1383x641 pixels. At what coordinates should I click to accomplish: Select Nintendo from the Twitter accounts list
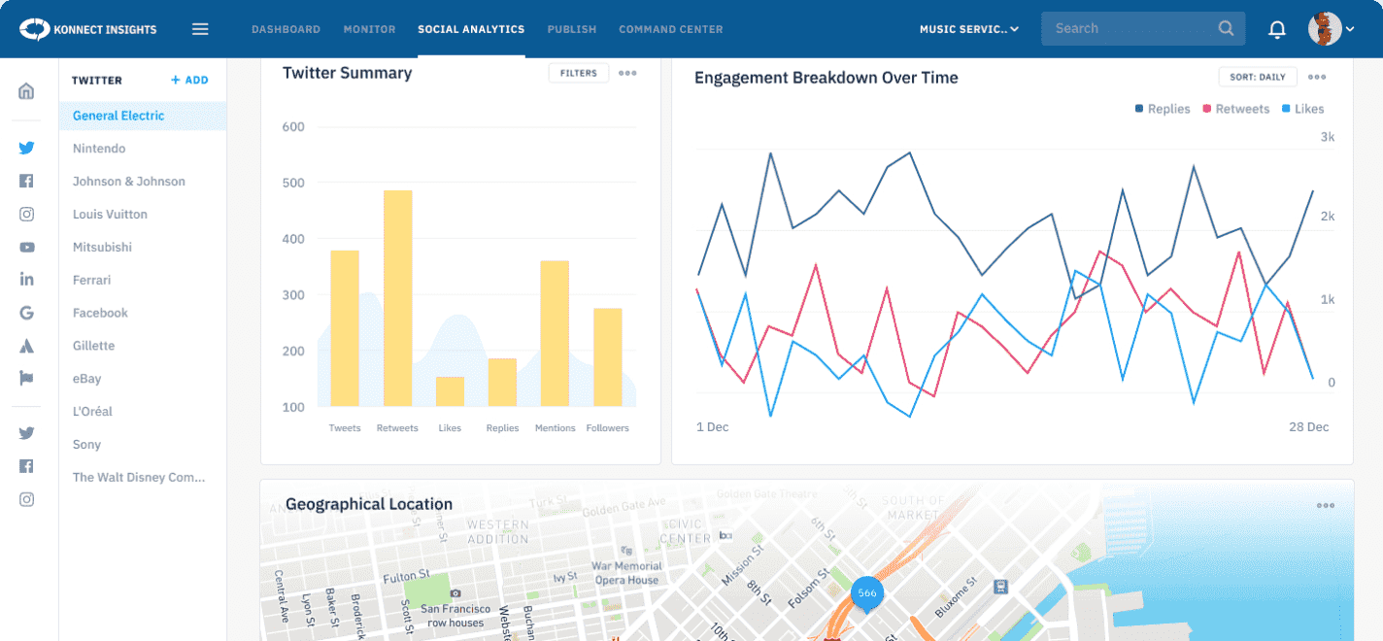tap(99, 149)
